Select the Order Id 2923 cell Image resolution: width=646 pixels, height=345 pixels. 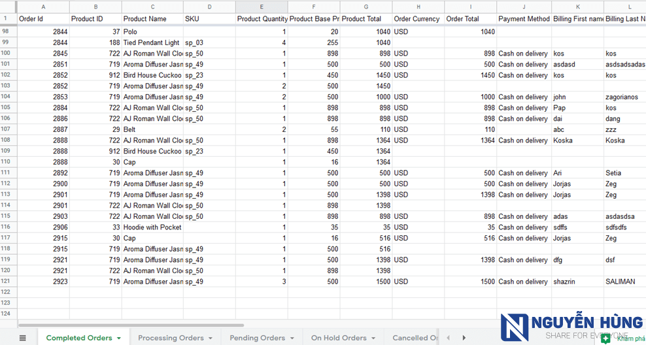(43, 282)
